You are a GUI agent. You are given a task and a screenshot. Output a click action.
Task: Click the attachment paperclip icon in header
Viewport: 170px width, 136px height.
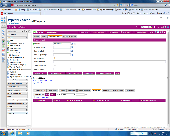tap(155, 32)
